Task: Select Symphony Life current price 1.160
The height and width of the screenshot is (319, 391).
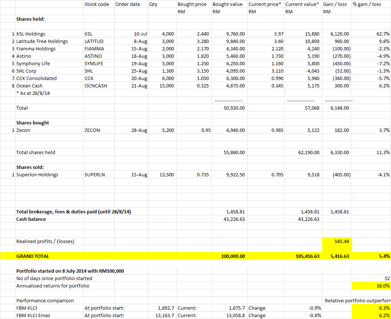Action: pos(266,63)
